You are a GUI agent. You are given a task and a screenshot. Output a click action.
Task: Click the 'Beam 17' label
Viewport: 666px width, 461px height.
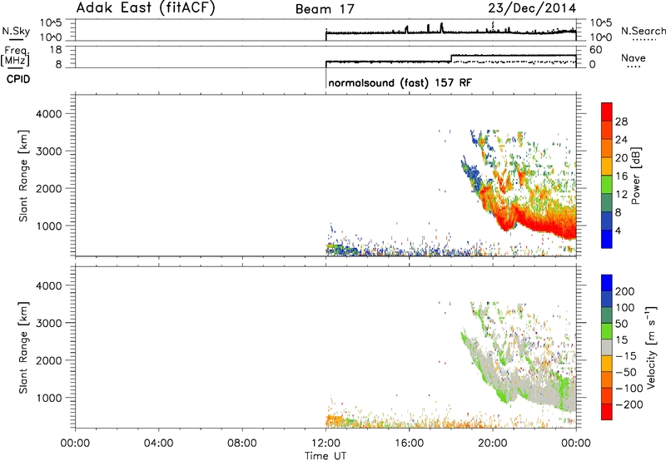click(325, 9)
